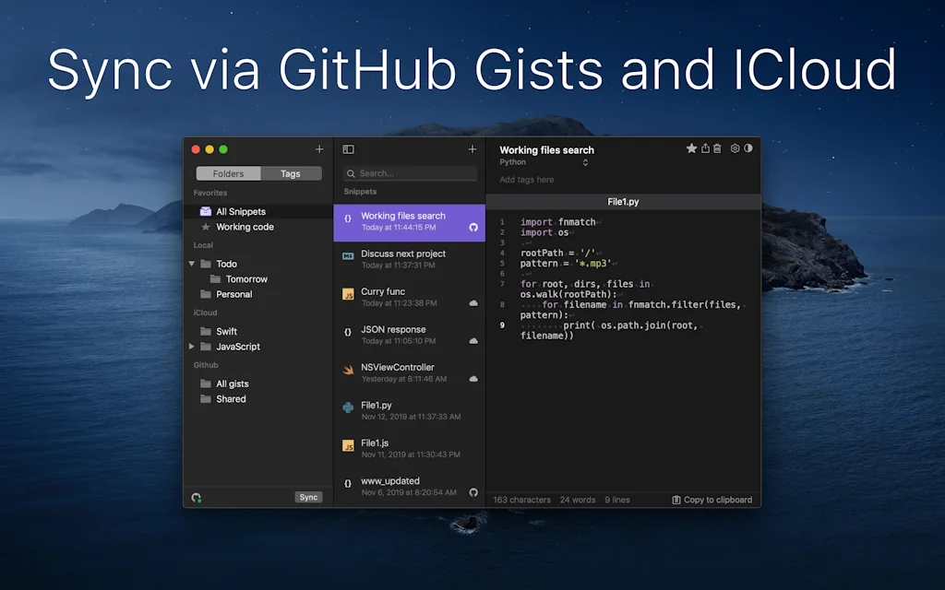Click cloud icon on Curry func snippet

pos(473,302)
